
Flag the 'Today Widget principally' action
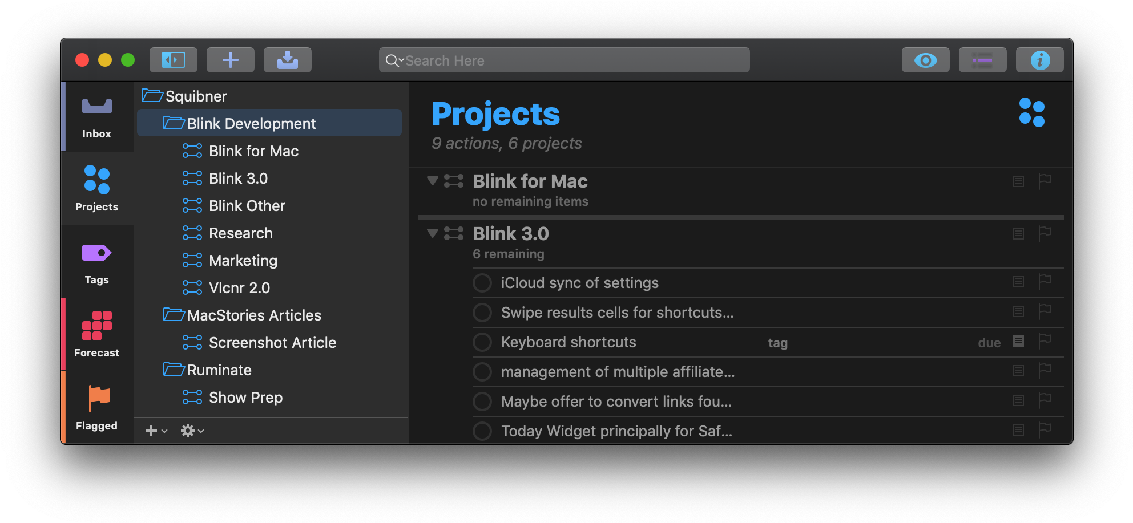[1045, 429]
